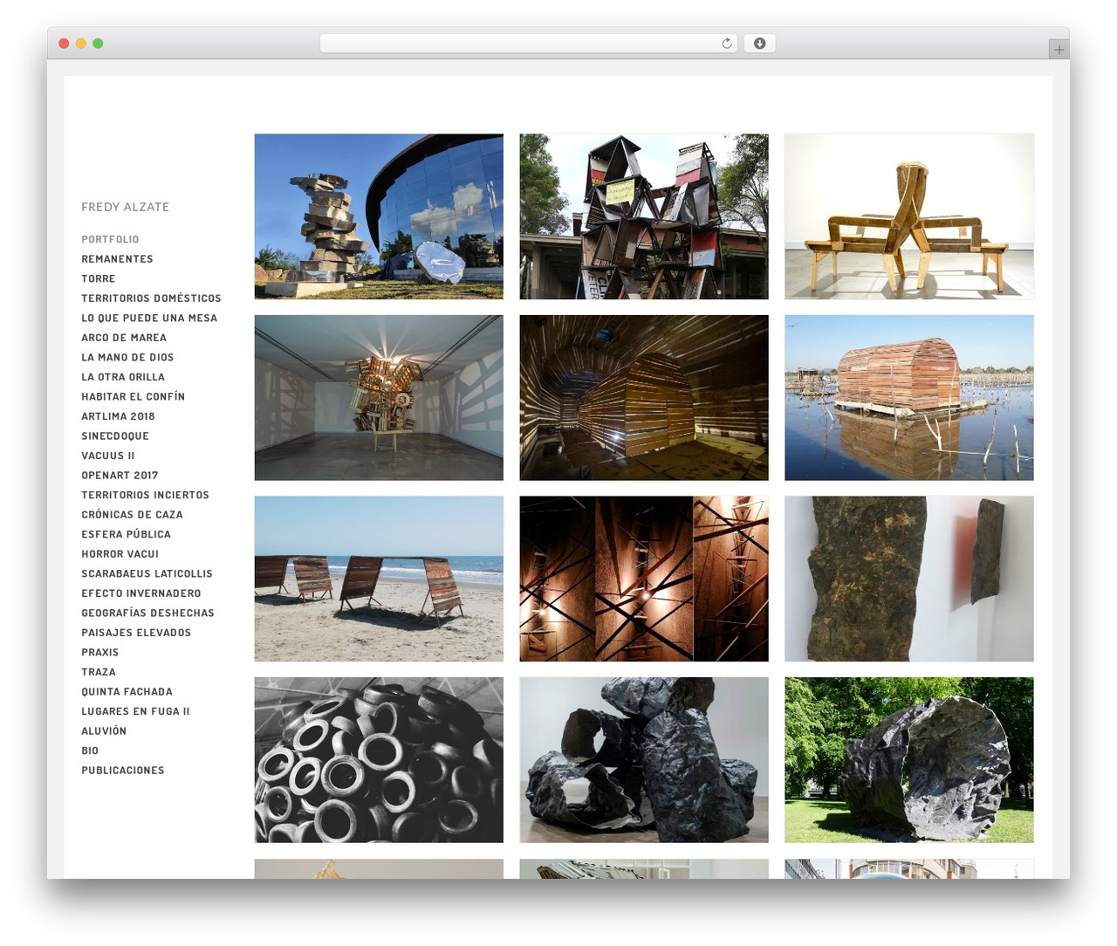Select ALUVIÓN in the sidebar
The image size is (1117, 946).
point(104,731)
